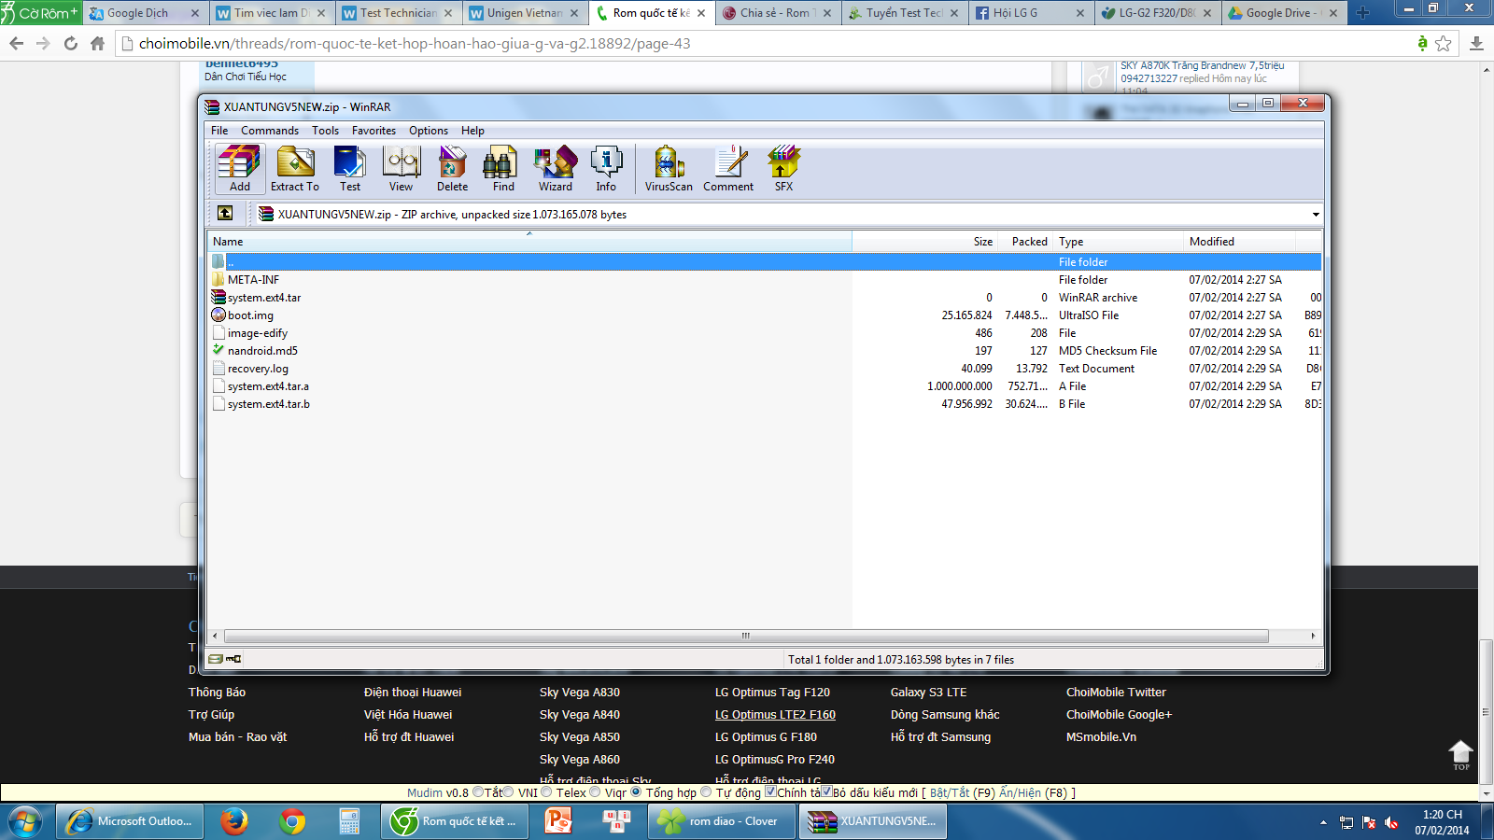Toggle the Bỏ dấu kiểu mới checkbox
This screenshot has height=840, width=1494.
(826, 791)
